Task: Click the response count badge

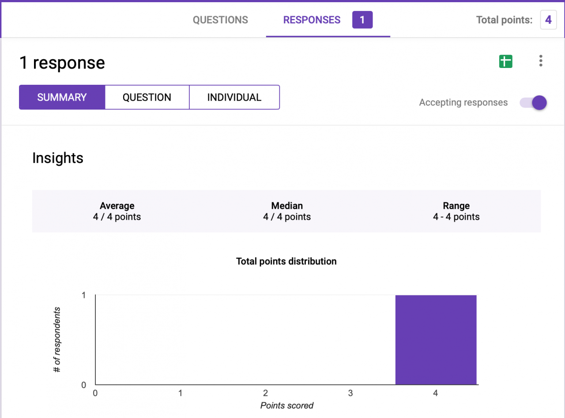Action: [x=362, y=20]
